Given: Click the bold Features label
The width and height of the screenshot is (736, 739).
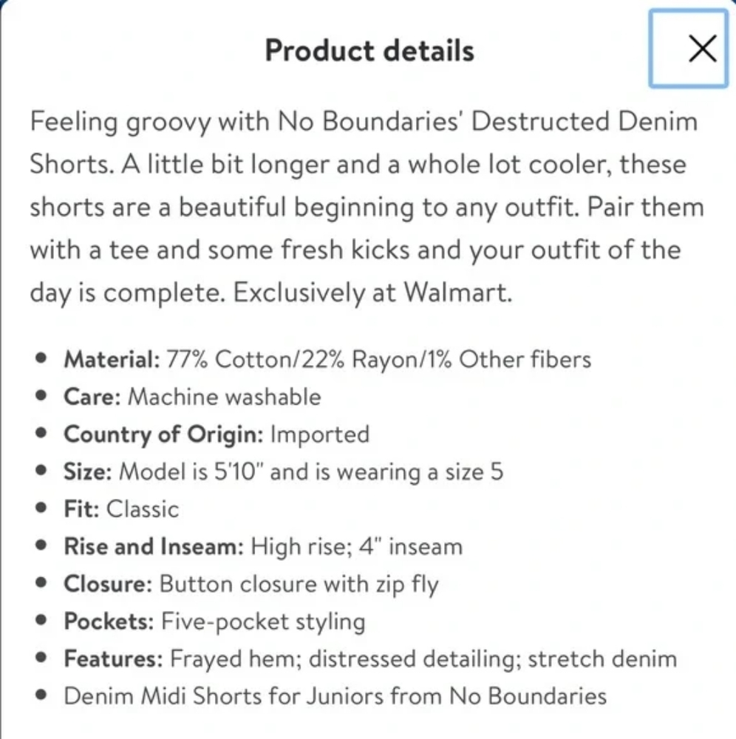Looking at the screenshot, I should [x=114, y=658].
